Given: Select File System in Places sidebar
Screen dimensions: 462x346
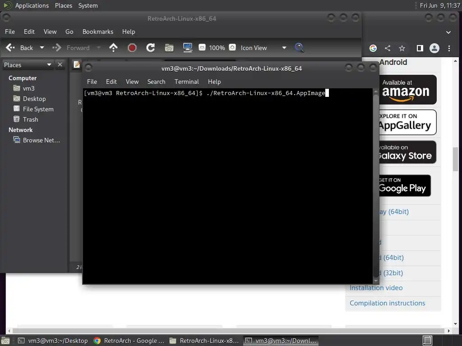Looking at the screenshot, I should pyautogui.click(x=33, y=109).
